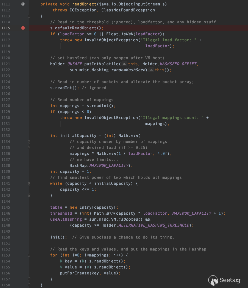Collapse the comment fold marker at line 1134
Screen dimensions: 248x288
click(29, 142)
